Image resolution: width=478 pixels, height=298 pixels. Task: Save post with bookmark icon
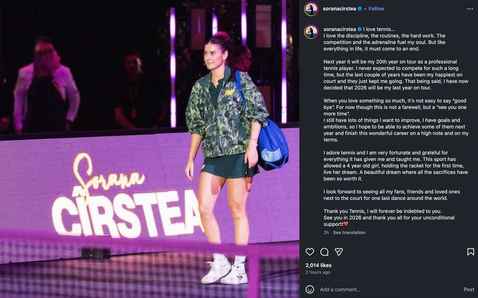tap(471, 252)
